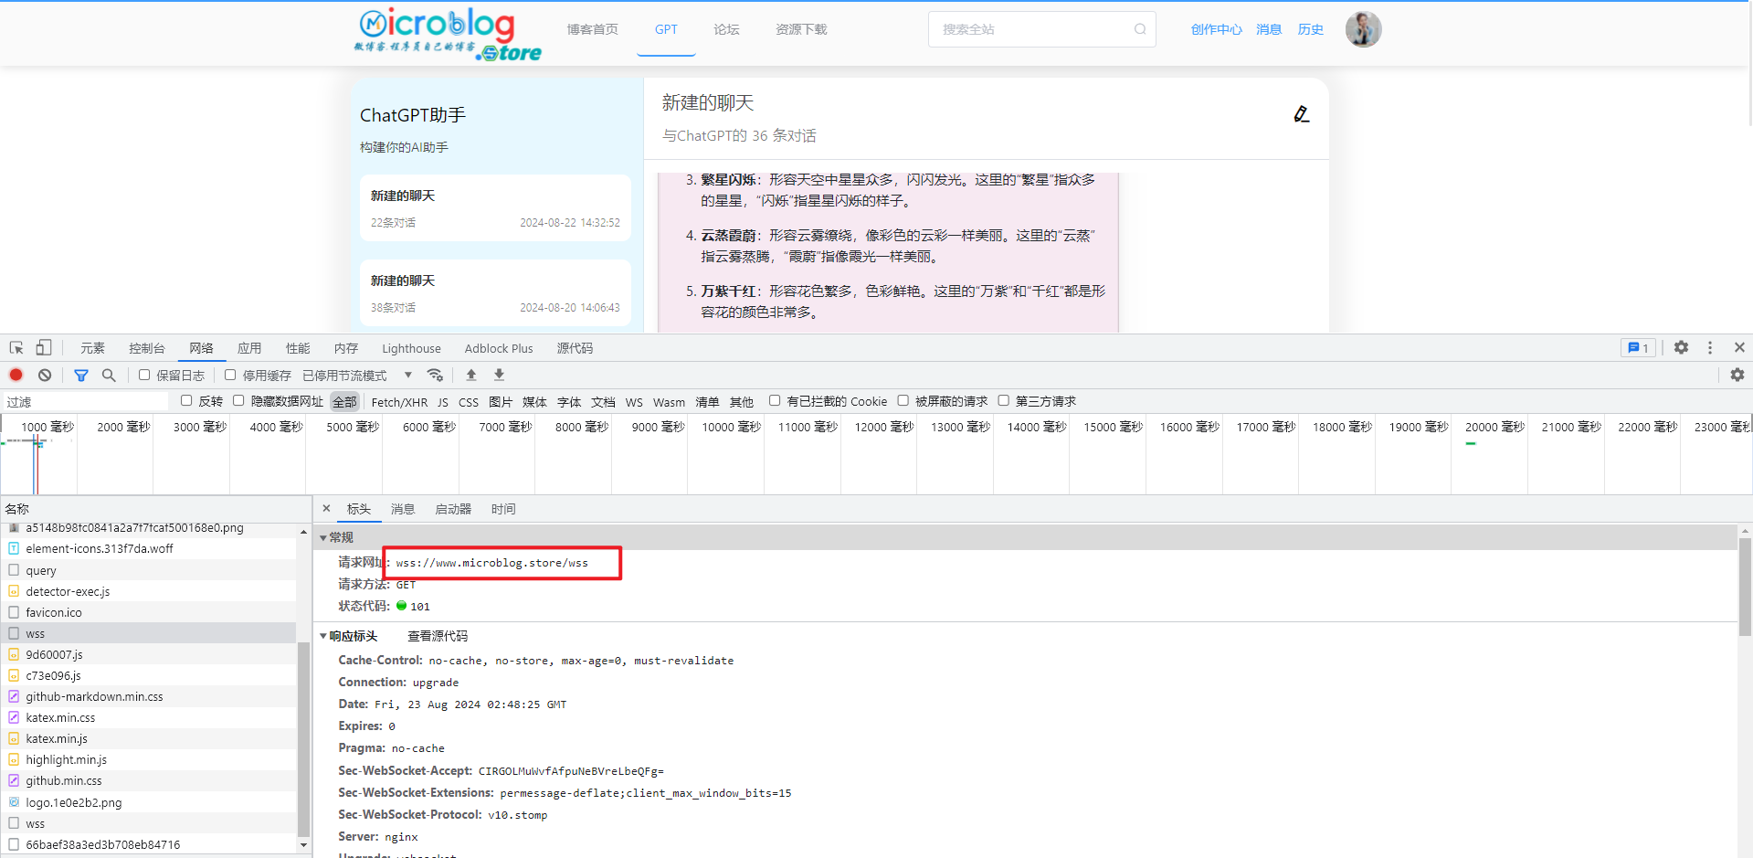This screenshot has width=1753, height=858.
Task: Collapse the 常规 section
Action: pos(322,537)
